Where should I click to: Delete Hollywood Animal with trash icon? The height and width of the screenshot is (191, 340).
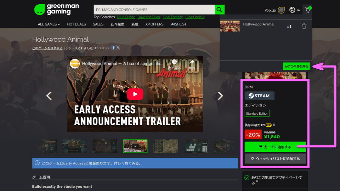pyautogui.click(x=304, y=26)
